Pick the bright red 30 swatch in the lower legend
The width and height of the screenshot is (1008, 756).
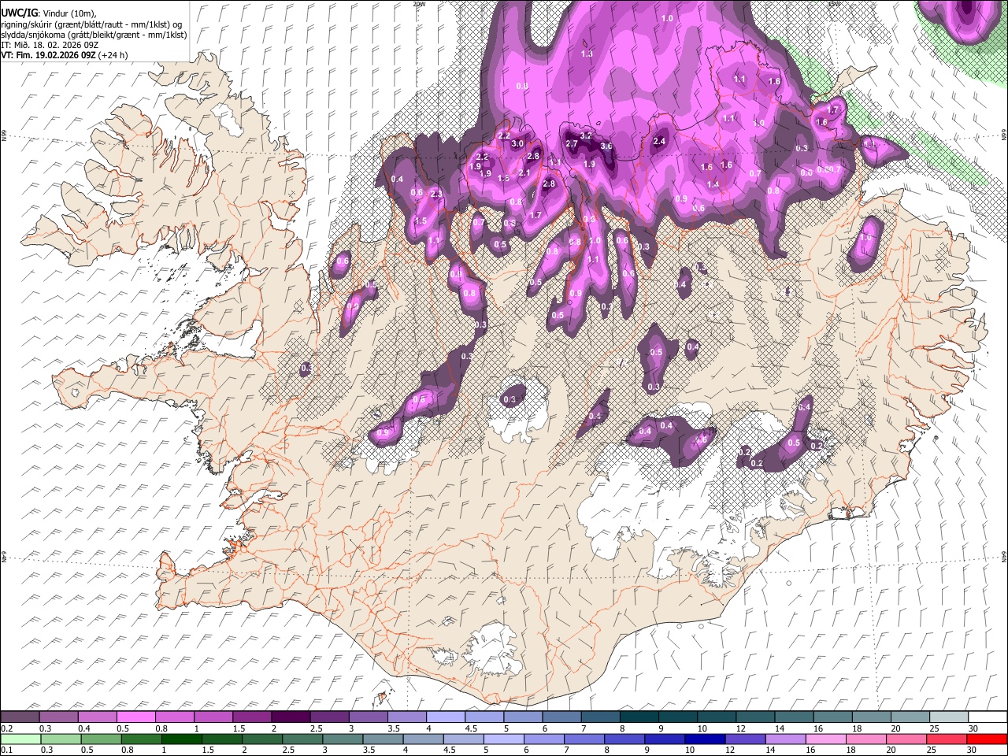tap(986, 739)
